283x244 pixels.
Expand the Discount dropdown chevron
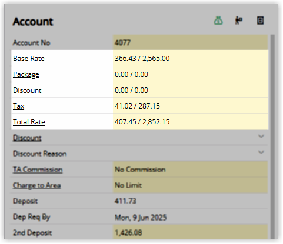(261, 136)
